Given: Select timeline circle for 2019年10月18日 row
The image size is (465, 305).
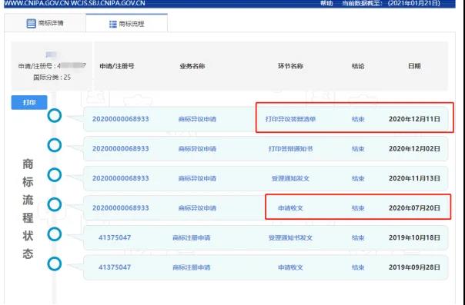Looking at the screenshot, I should 55,234.
